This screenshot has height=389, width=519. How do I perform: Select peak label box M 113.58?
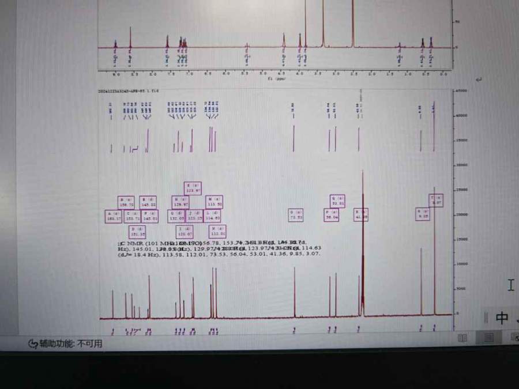(214, 202)
